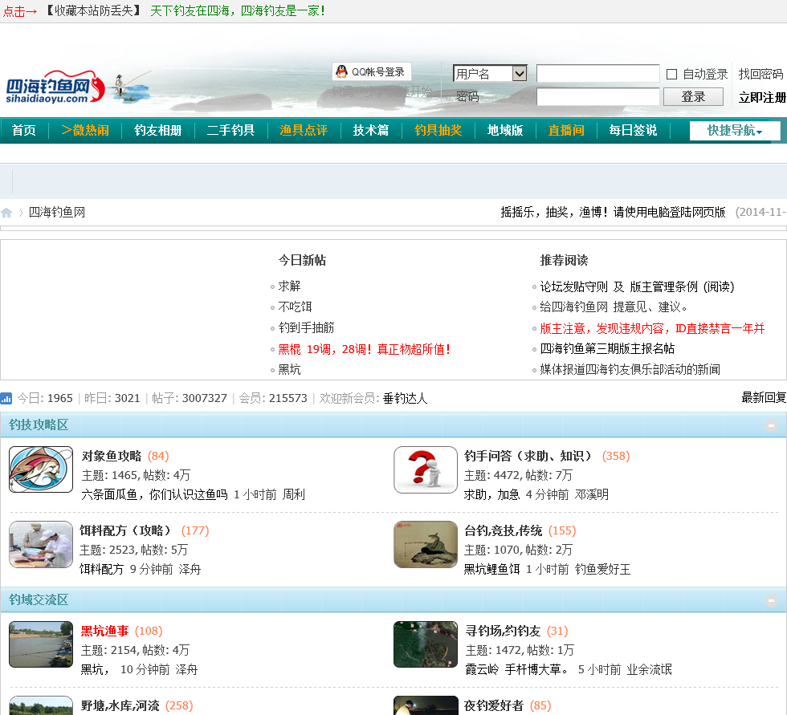This screenshot has width=787, height=715.
Task: Open 论坛发贴守则 及 版主管理条例 link
Action: point(637,286)
